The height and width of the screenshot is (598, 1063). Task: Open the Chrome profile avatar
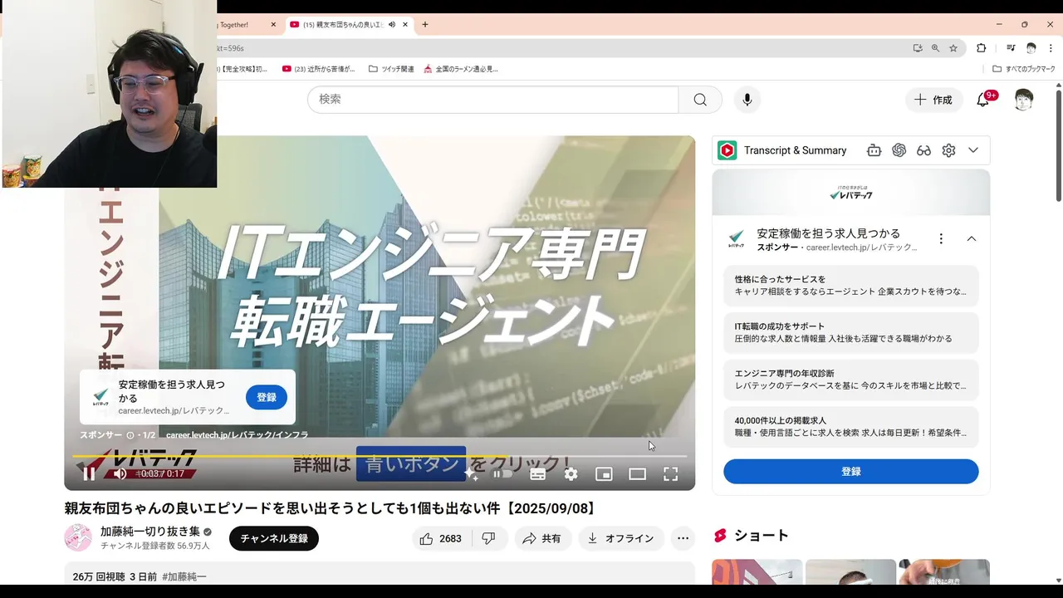tap(1031, 48)
